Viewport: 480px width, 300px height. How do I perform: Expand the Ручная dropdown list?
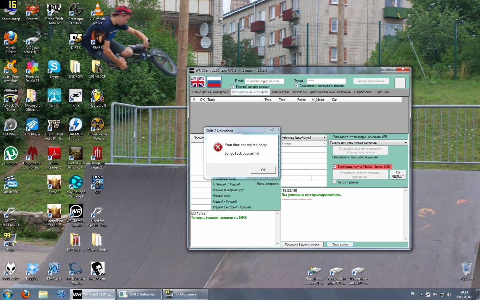click(x=324, y=143)
